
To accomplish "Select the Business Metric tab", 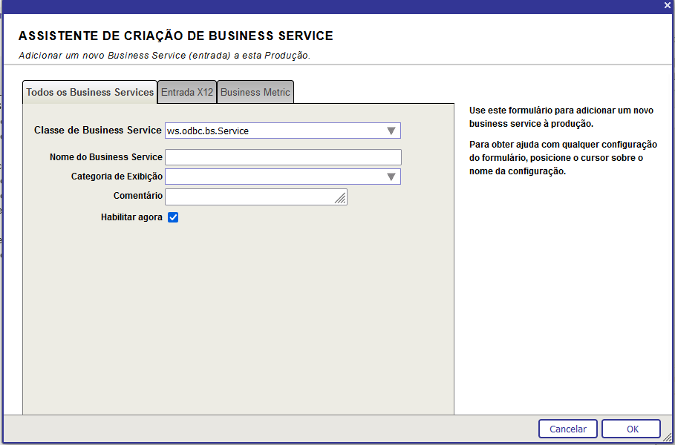I will (255, 92).
